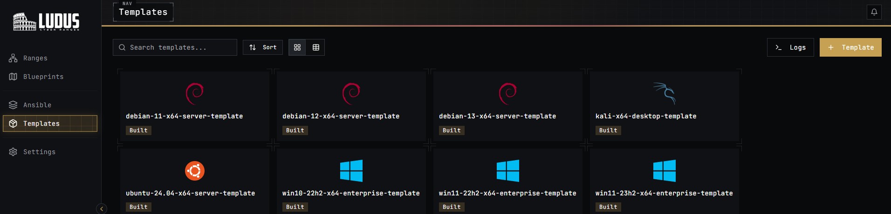Click the Windows logo on win10-22h2 card

351,171
